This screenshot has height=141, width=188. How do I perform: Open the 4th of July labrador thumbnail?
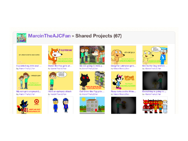tap(124, 55)
